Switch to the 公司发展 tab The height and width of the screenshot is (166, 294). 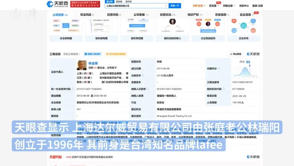tap(141, 15)
